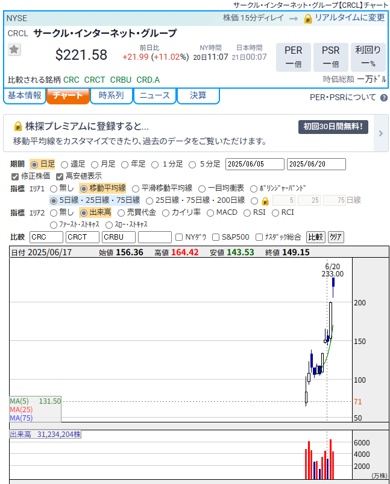Click リアルタイムに変更 link
Viewport: 390px width, 484px height.
(x=350, y=18)
